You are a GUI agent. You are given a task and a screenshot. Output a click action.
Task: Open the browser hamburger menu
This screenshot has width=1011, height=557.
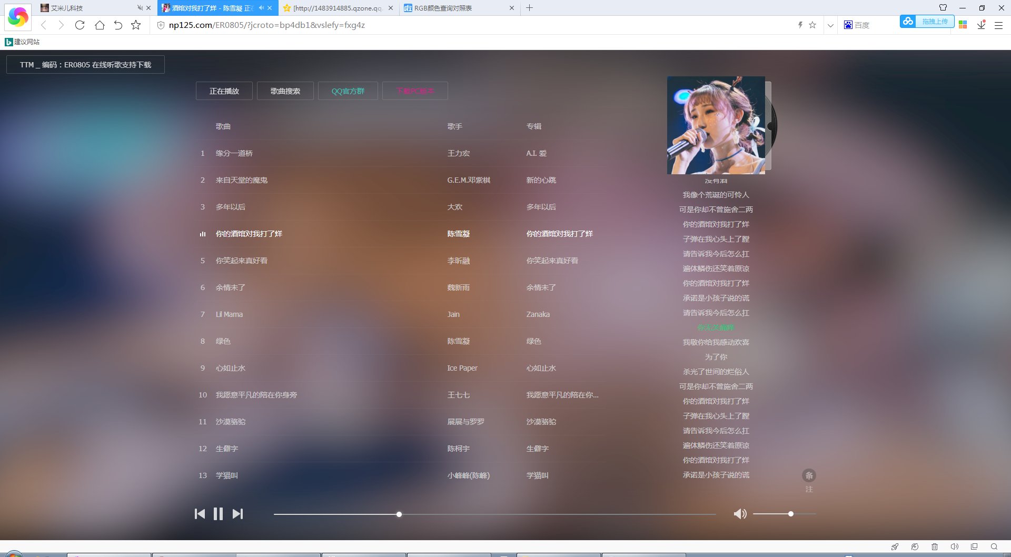[998, 25]
